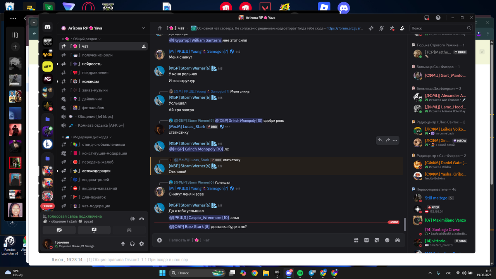Viewport: 496px width, 279px height.
Task: Open выдача-наказаний channel
Action: (x=103, y=188)
